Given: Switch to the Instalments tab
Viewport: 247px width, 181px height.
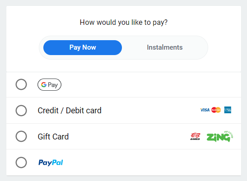Looking at the screenshot, I should [x=165, y=47].
